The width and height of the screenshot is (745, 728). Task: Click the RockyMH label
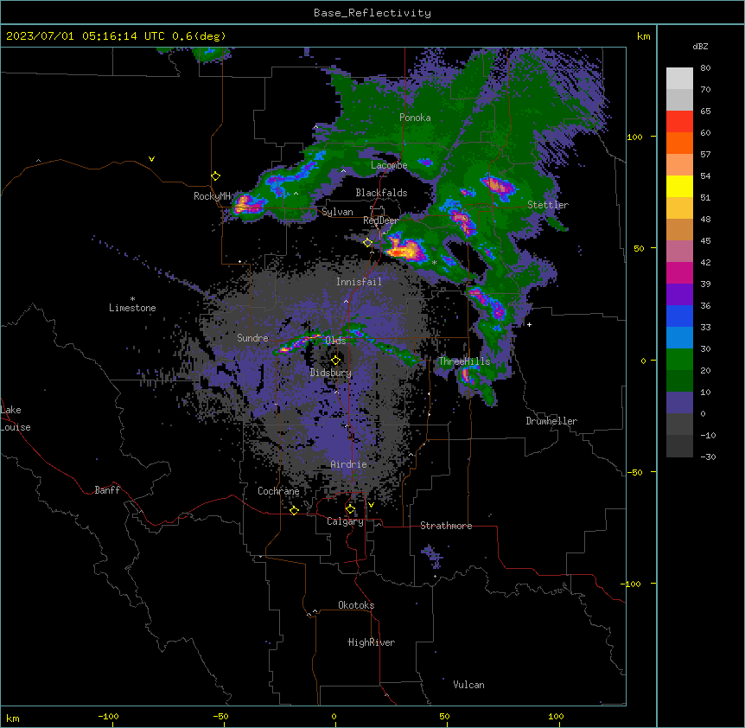(212, 196)
